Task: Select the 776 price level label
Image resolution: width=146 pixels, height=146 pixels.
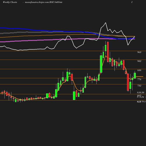Action: pyautogui.click(x=139, y=79)
